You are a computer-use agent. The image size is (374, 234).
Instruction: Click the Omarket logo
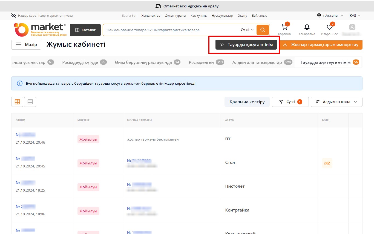point(40,30)
